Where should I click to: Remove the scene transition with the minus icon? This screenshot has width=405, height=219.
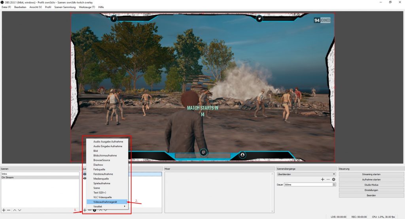pyautogui.click(x=328, y=179)
